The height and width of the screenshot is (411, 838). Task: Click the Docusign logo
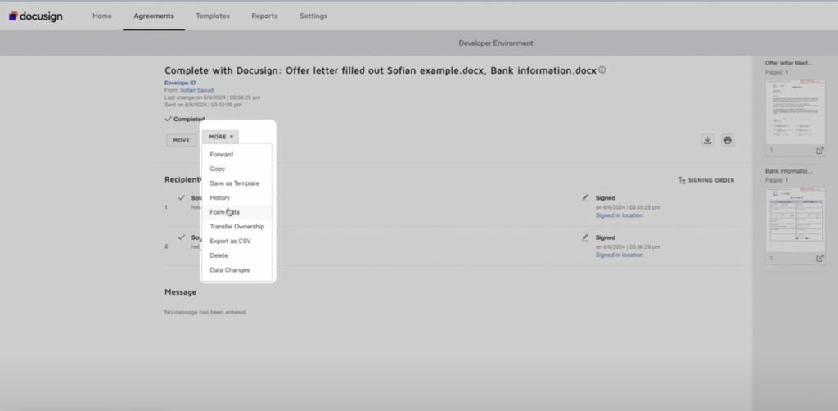(35, 16)
